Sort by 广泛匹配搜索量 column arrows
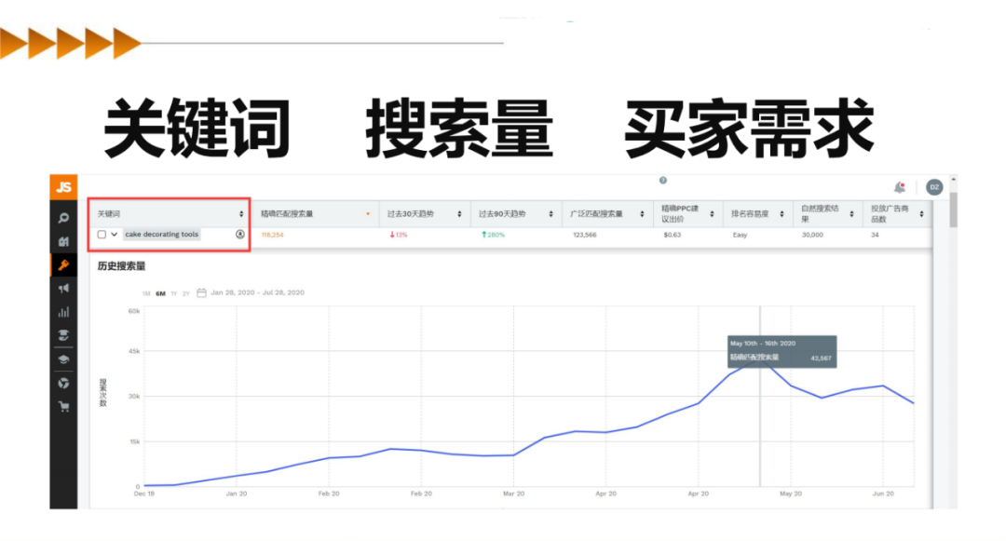This screenshot has height=541, width=1006. tap(642, 214)
